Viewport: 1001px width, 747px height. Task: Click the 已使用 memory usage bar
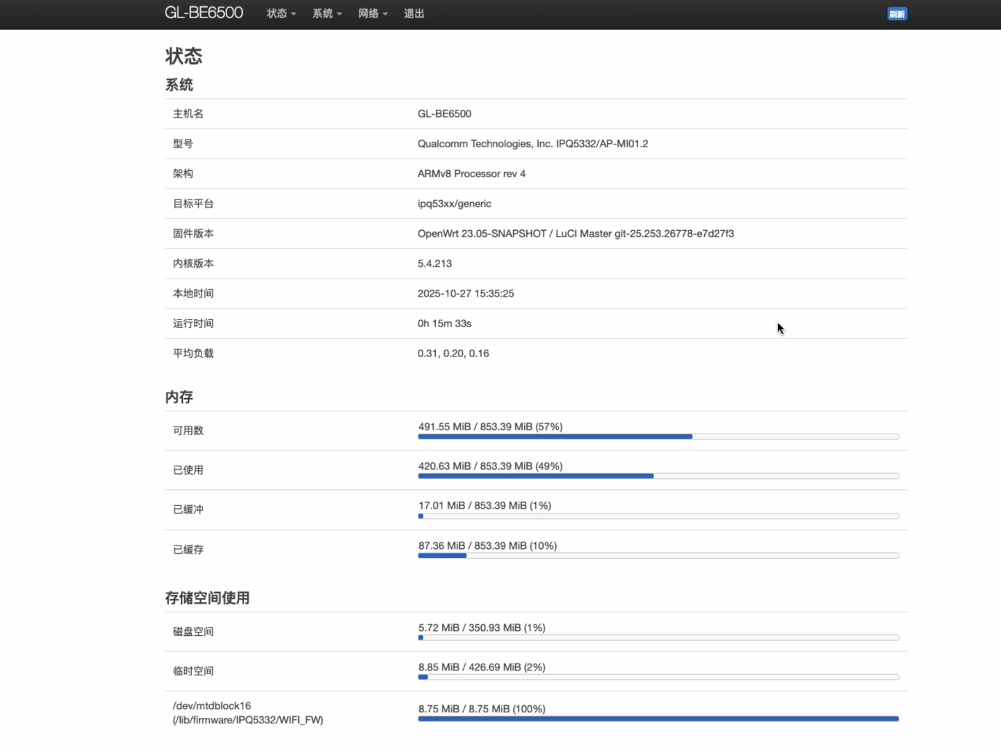(x=658, y=476)
